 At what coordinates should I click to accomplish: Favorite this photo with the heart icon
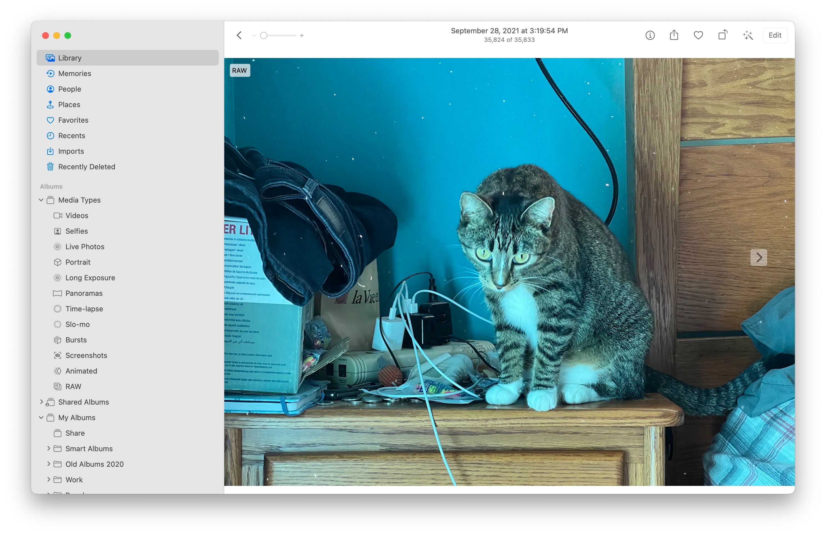[698, 35]
